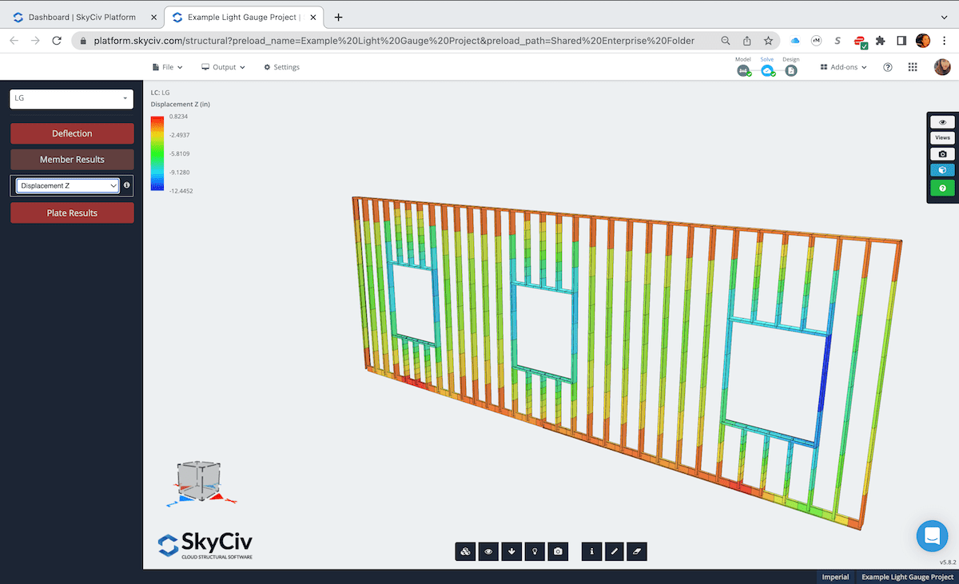Click the Model icon in the top toolbar
The height and width of the screenshot is (584, 959).
tap(743, 70)
